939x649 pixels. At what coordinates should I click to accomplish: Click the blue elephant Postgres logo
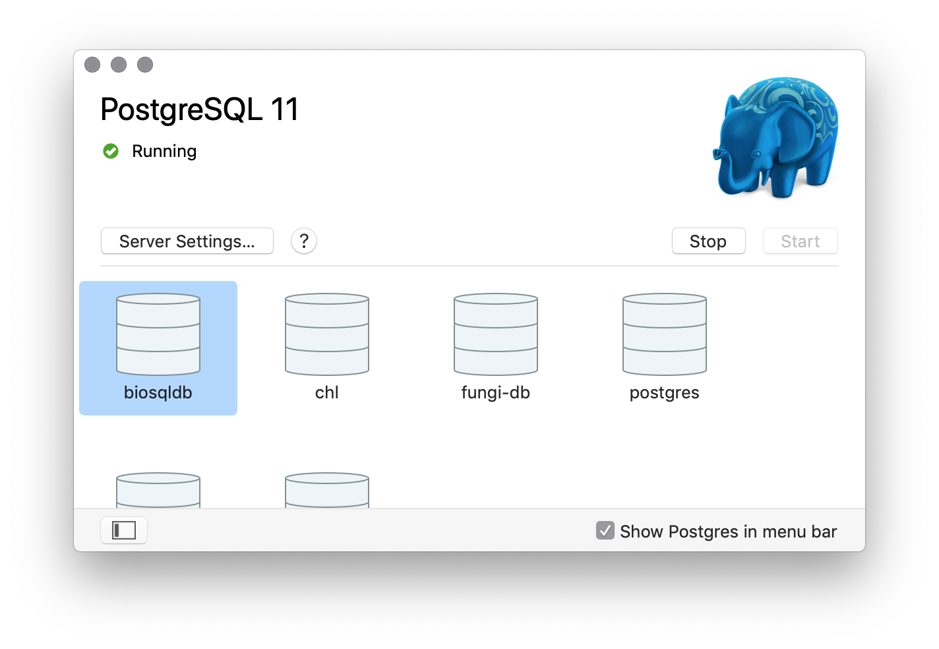[x=776, y=138]
